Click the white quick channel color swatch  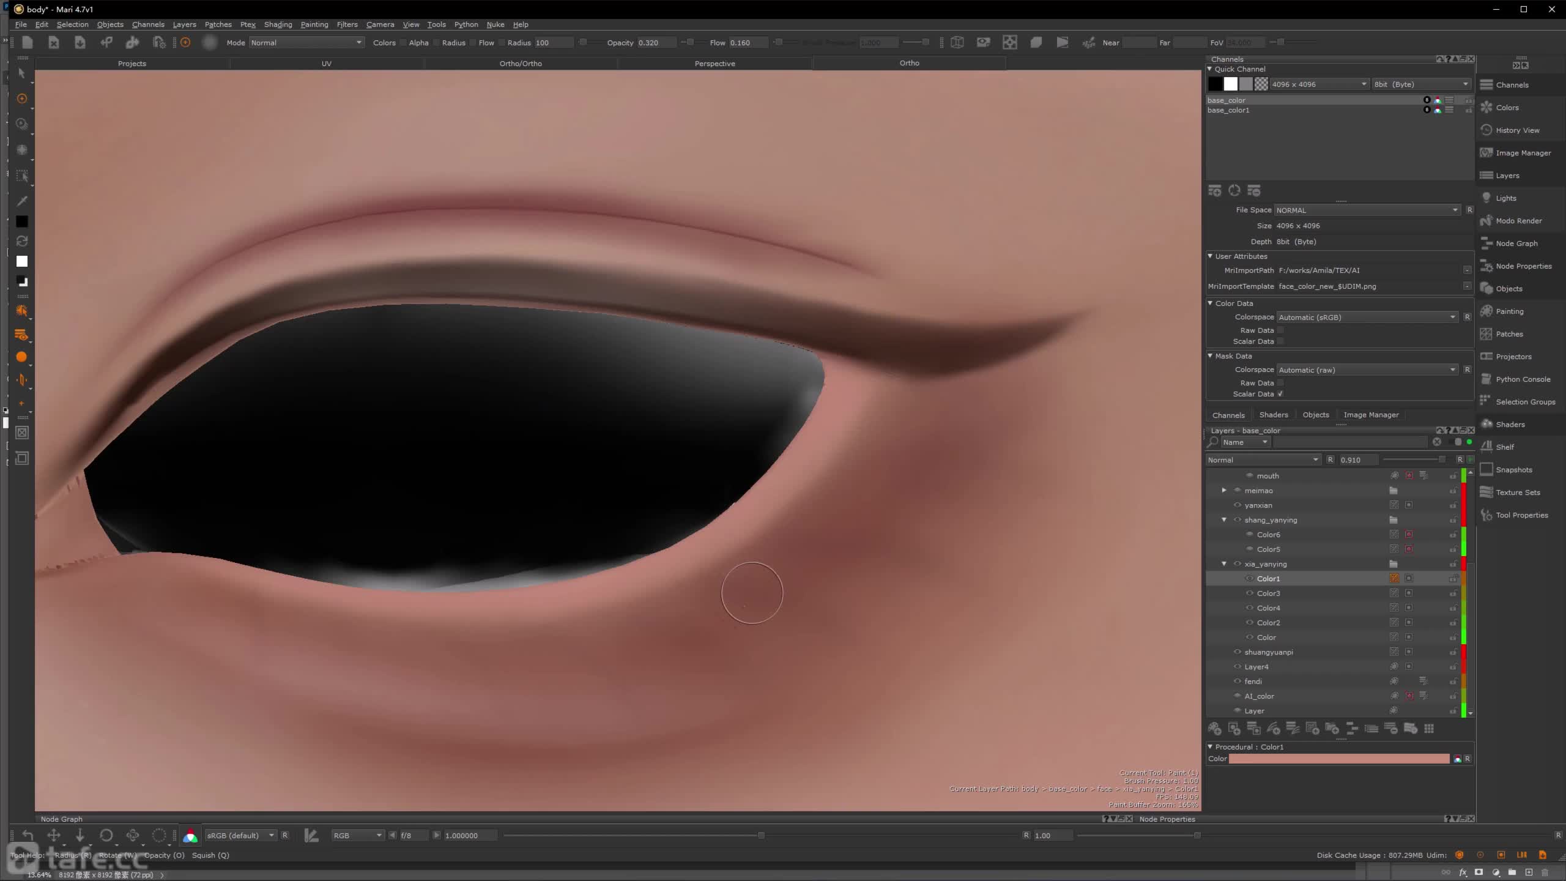[1231, 84]
